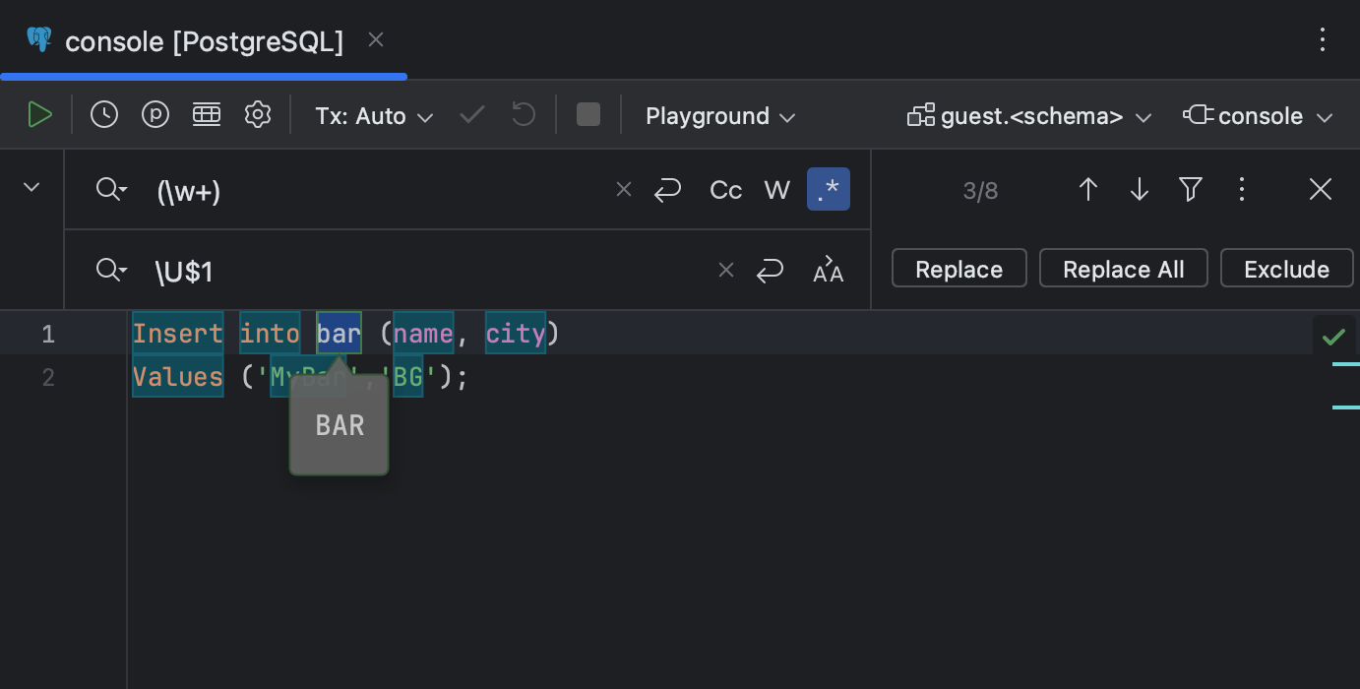The height and width of the screenshot is (689, 1360).
Task: Run the SQL query with the play icon
Action: point(40,114)
